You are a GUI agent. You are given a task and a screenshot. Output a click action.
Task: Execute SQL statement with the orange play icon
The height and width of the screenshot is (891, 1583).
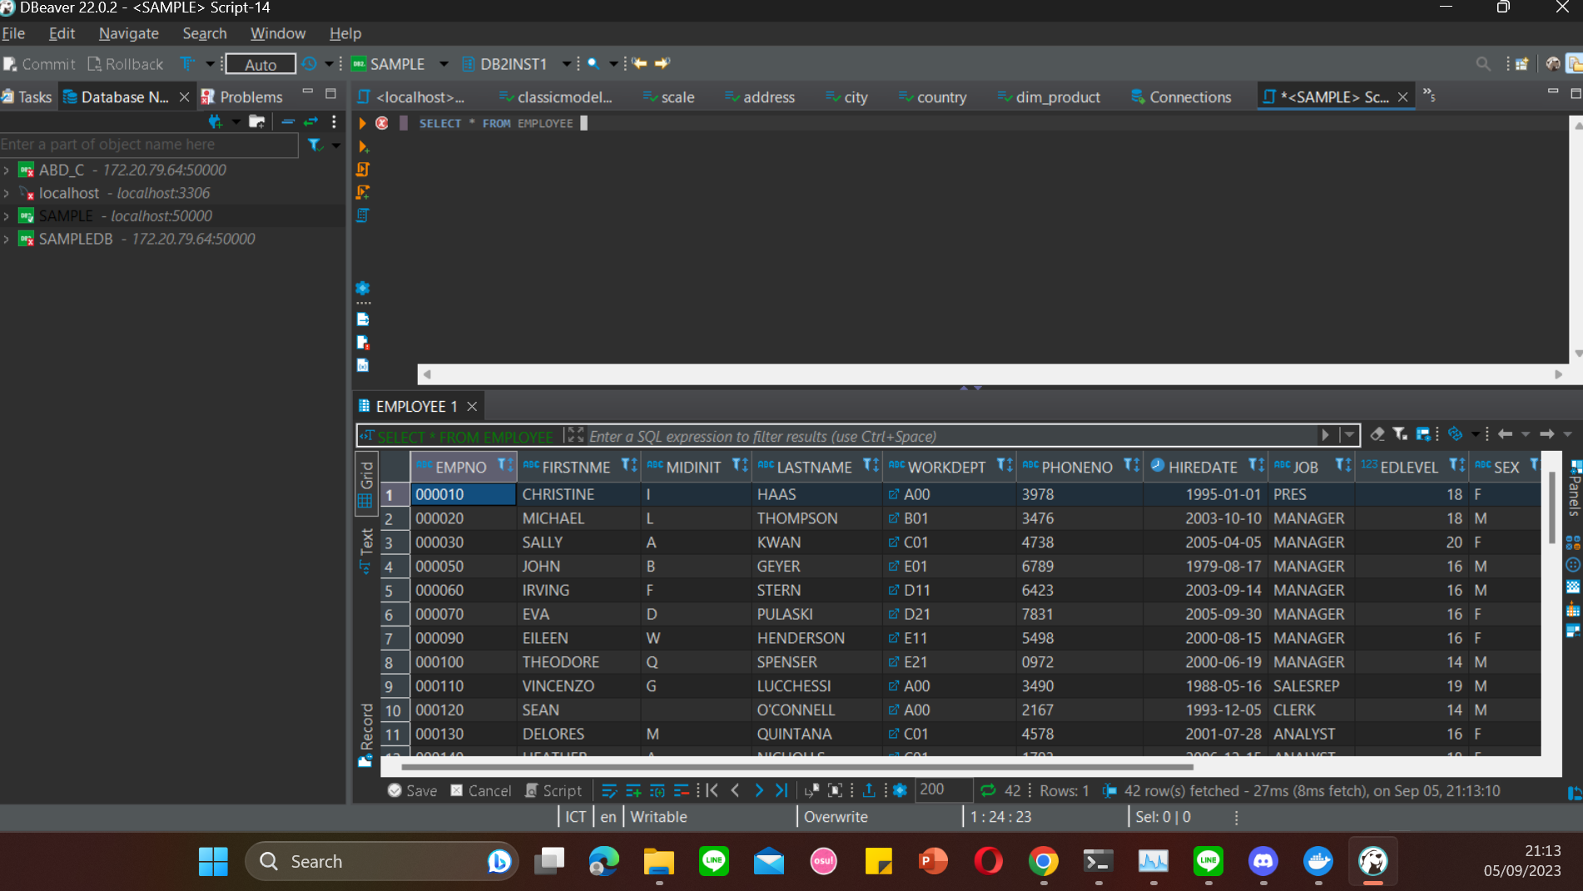pos(362,123)
